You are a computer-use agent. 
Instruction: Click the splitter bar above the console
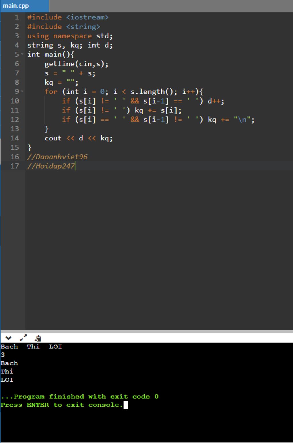pos(146,331)
